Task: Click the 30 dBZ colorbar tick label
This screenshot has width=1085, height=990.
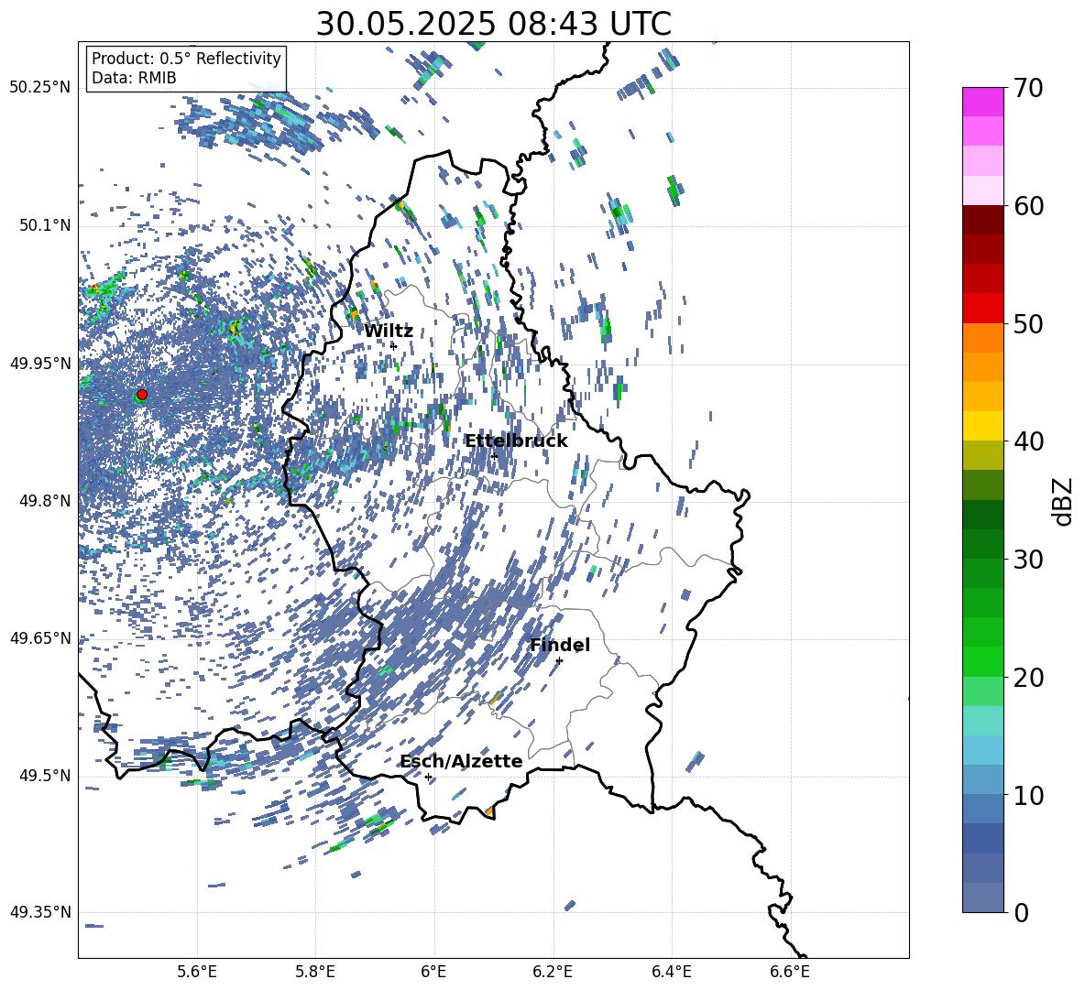Action: pyautogui.click(x=1029, y=560)
